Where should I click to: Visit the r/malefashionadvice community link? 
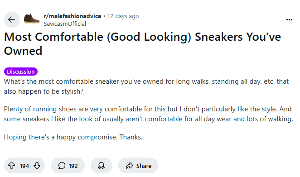(73, 16)
